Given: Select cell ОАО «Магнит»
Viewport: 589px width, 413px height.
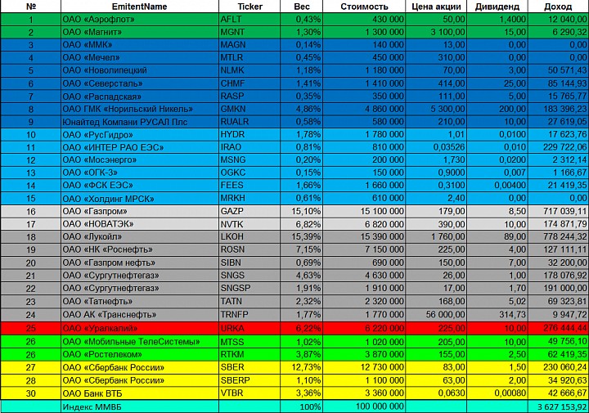Looking at the screenshot, I should [x=139, y=32].
